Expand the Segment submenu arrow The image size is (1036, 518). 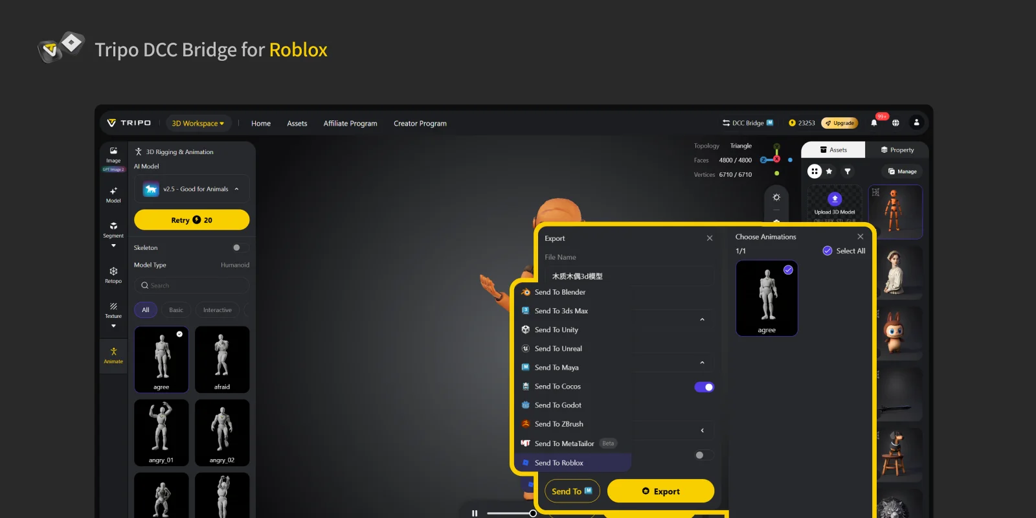(113, 245)
